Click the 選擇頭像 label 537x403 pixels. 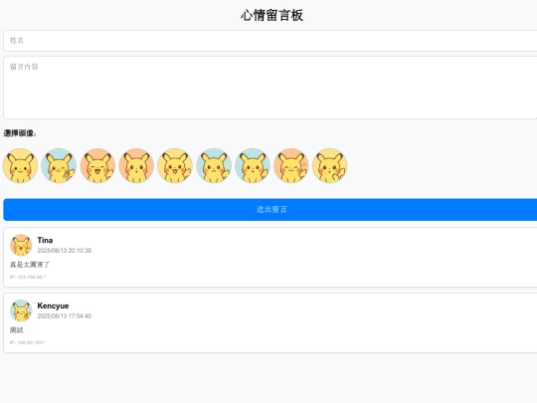(20, 133)
